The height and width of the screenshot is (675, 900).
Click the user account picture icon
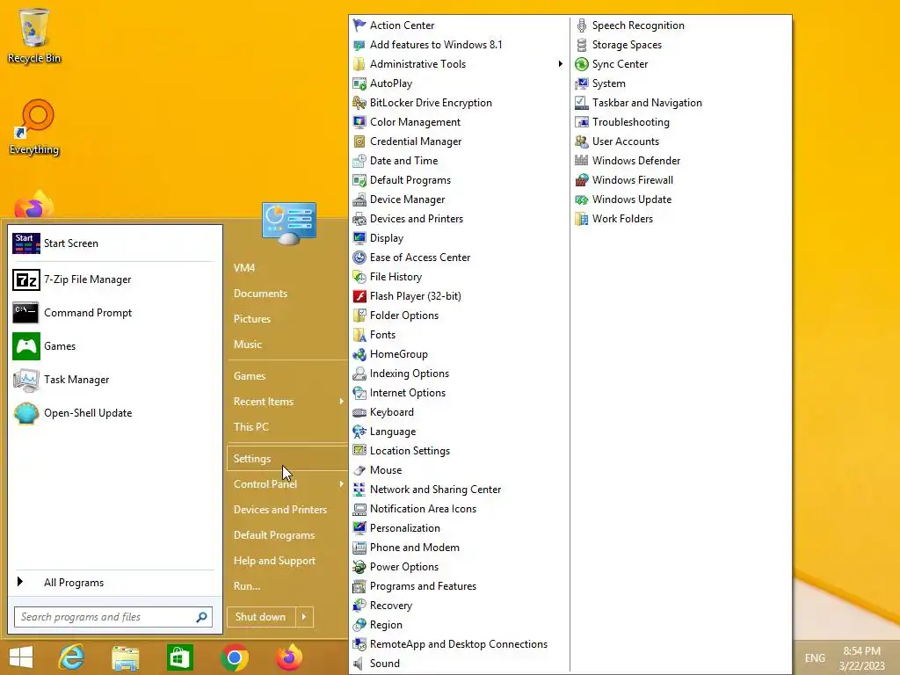288,223
